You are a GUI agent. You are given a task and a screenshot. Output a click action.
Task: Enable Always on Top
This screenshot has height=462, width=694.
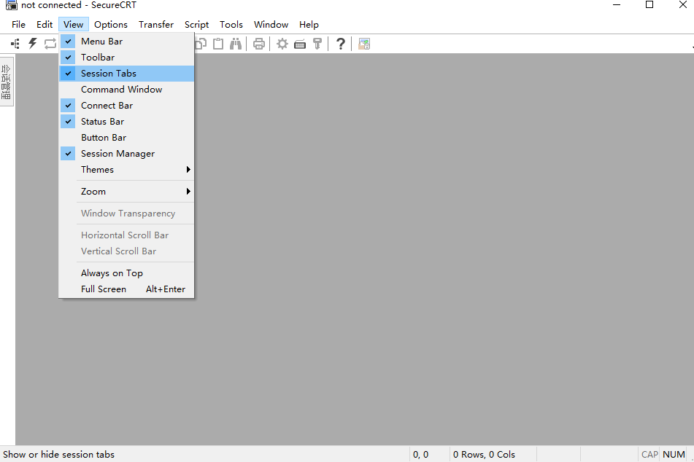126,273
